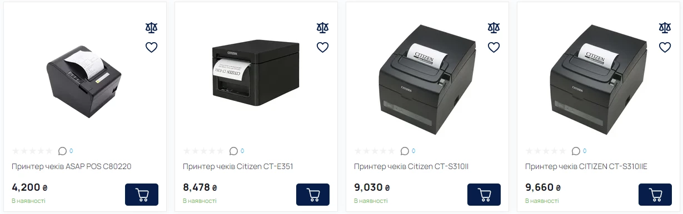683x214 pixels.
Task: Favorite the ASAP POS C80220 heart
Action: coord(151,47)
